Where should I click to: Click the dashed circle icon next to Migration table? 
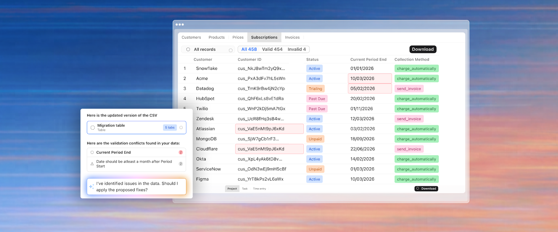coord(93,128)
